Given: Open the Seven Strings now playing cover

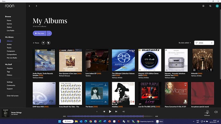Looking at the screenshot, I should click(5, 113).
